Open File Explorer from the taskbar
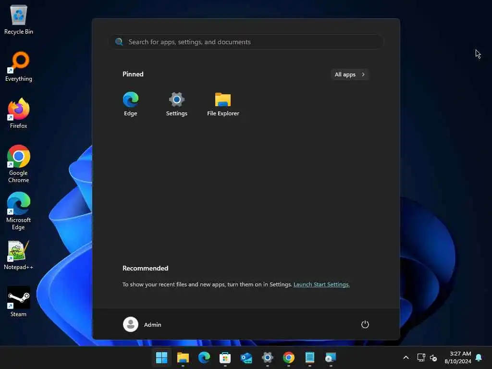The height and width of the screenshot is (369, 492). click(x=183, y=357)
